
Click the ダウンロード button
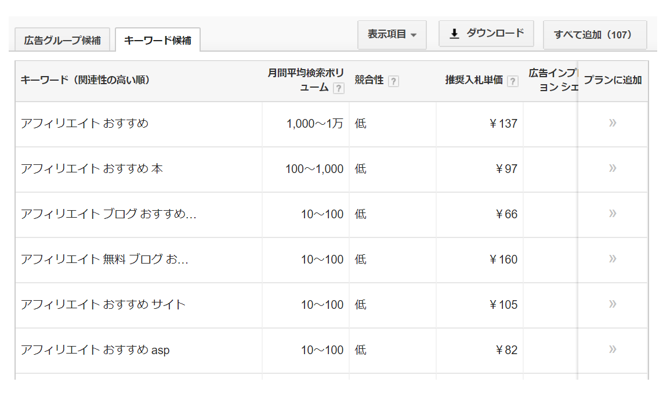tap(486, 34)
